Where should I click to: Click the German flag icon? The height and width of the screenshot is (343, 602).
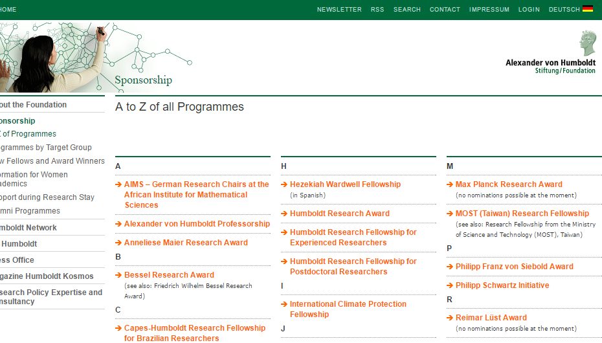[587, 9]
